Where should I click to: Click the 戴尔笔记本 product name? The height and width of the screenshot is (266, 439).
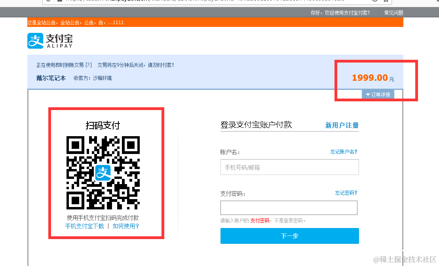pos(51,78)
